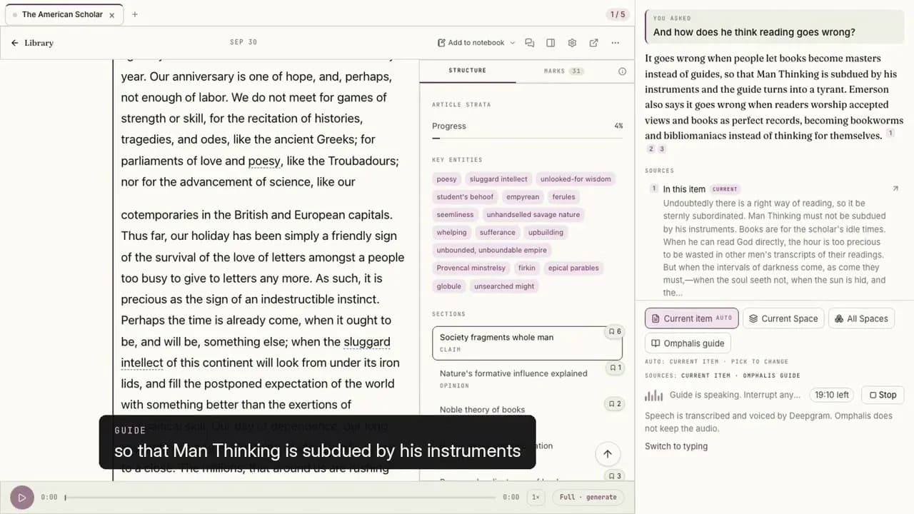Click the 1 / 5 page indicator
This screenshot has height=514, width=914.
click(617, 14)
